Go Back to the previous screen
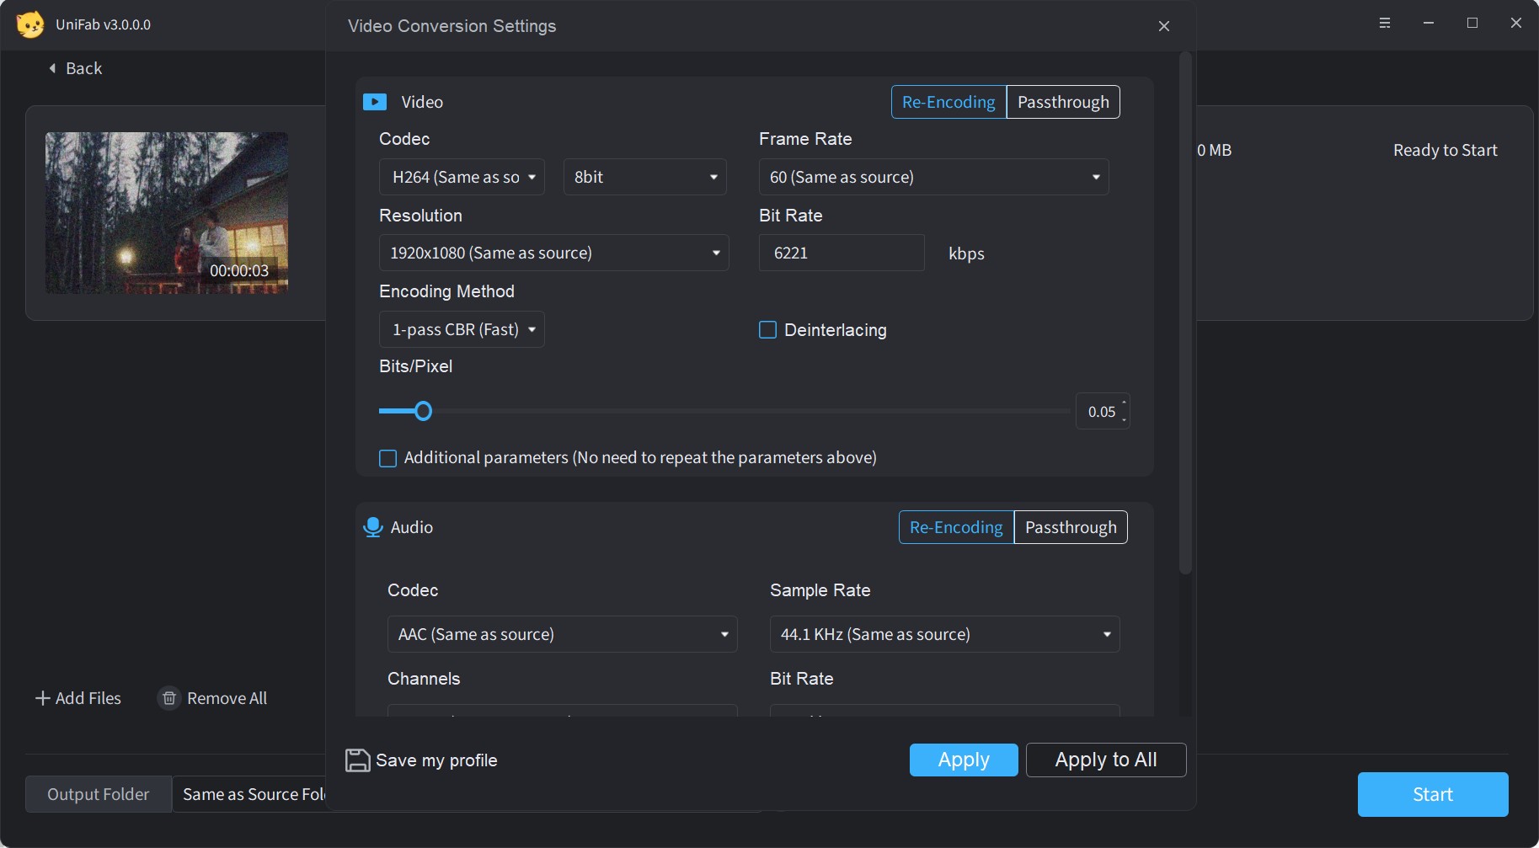This screenshot has width=1539, height=848. pyautogui.click(x=76, y=68)
